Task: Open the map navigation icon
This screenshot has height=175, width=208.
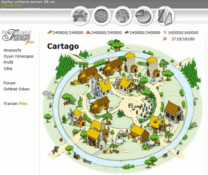Action: pos(122,16)
